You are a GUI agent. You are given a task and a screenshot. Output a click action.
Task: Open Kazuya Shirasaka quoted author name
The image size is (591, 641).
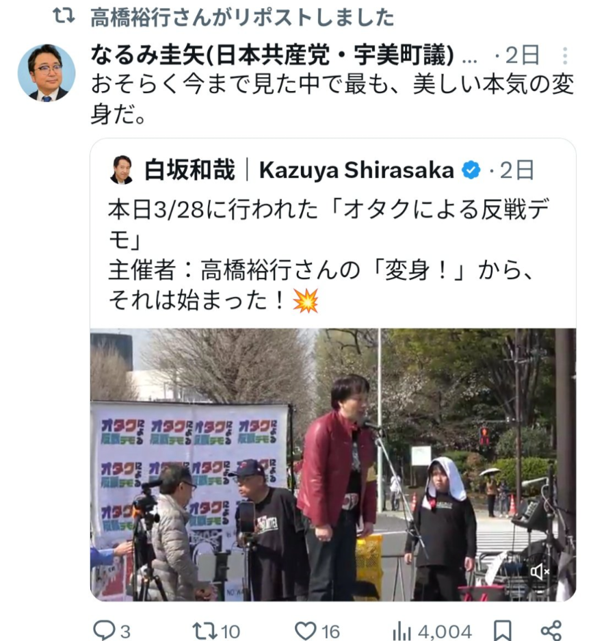click(356, 170)
